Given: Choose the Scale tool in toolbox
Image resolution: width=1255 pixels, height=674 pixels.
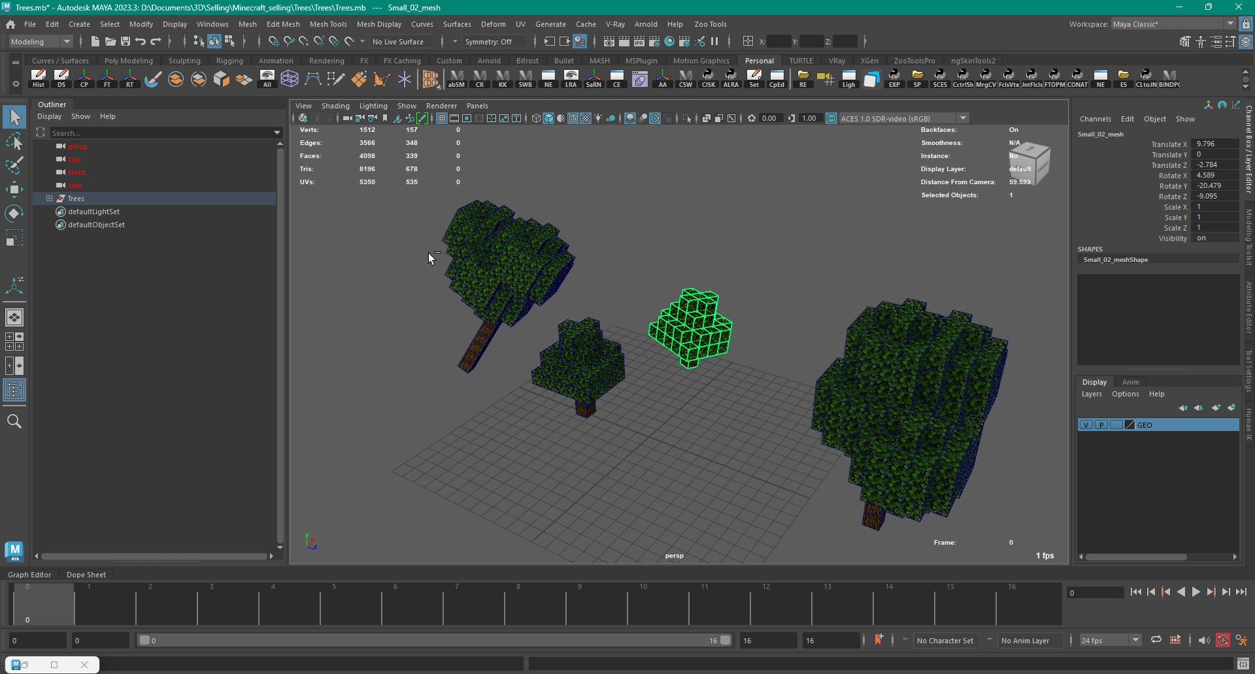Looking at the screenshot, I should (x=14, y=238).
